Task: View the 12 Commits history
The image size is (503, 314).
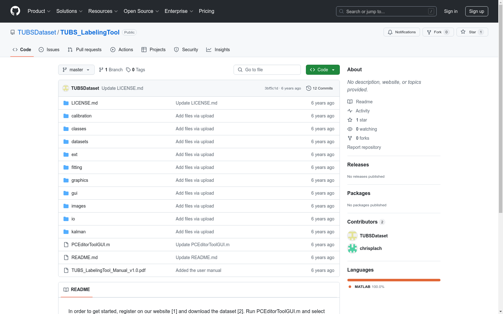Action: 319,88
